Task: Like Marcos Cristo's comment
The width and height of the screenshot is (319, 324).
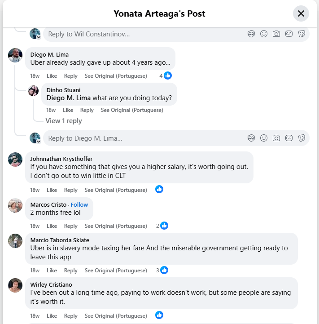Action: [52, 226]
